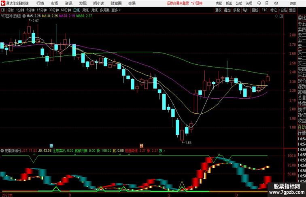Expand the main chart indicator dropdown arrow
The image size is (306, 197).
coord(24,16)
